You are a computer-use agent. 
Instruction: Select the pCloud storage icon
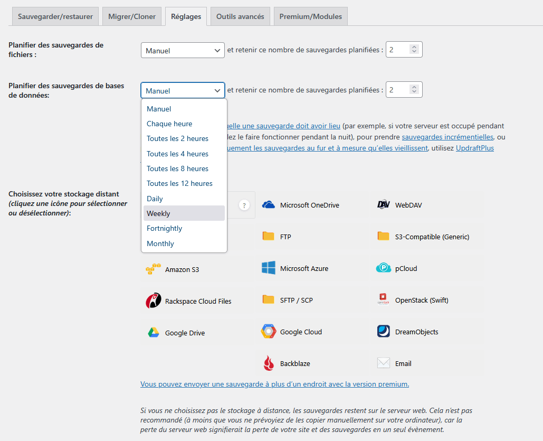click(x=384, y=268)
